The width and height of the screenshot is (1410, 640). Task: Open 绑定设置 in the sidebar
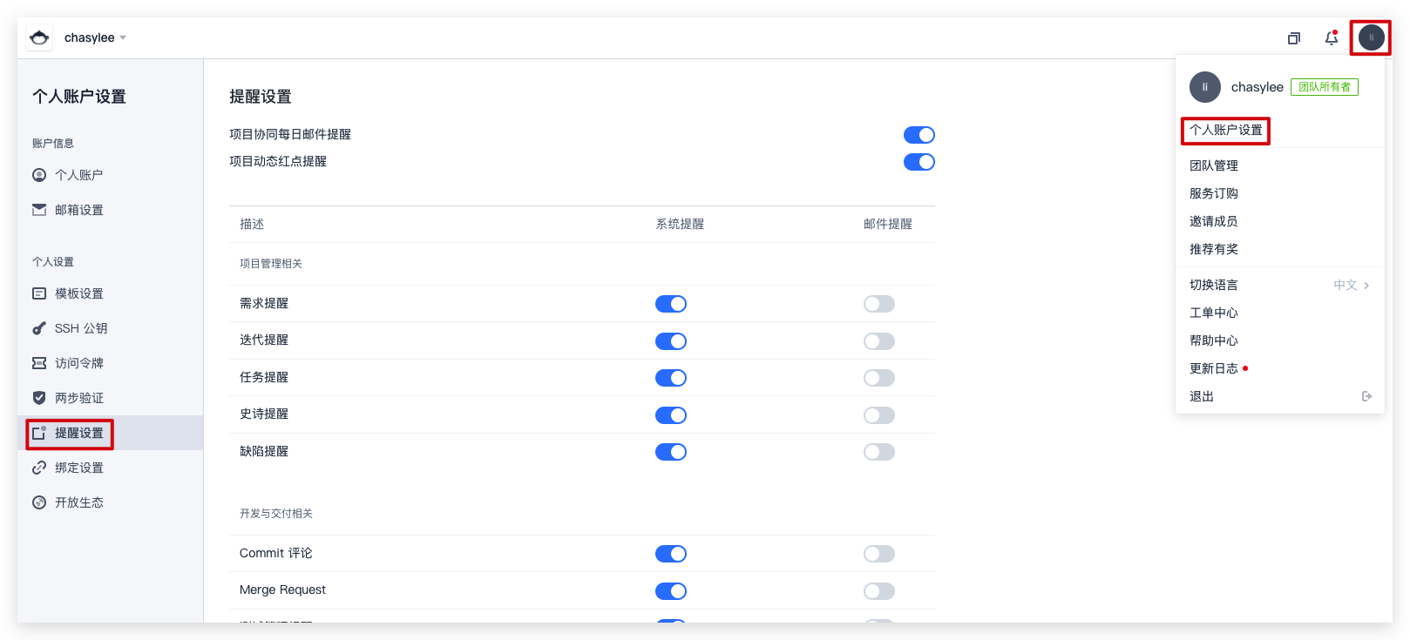pyautogui.click(x=78, y=468)
